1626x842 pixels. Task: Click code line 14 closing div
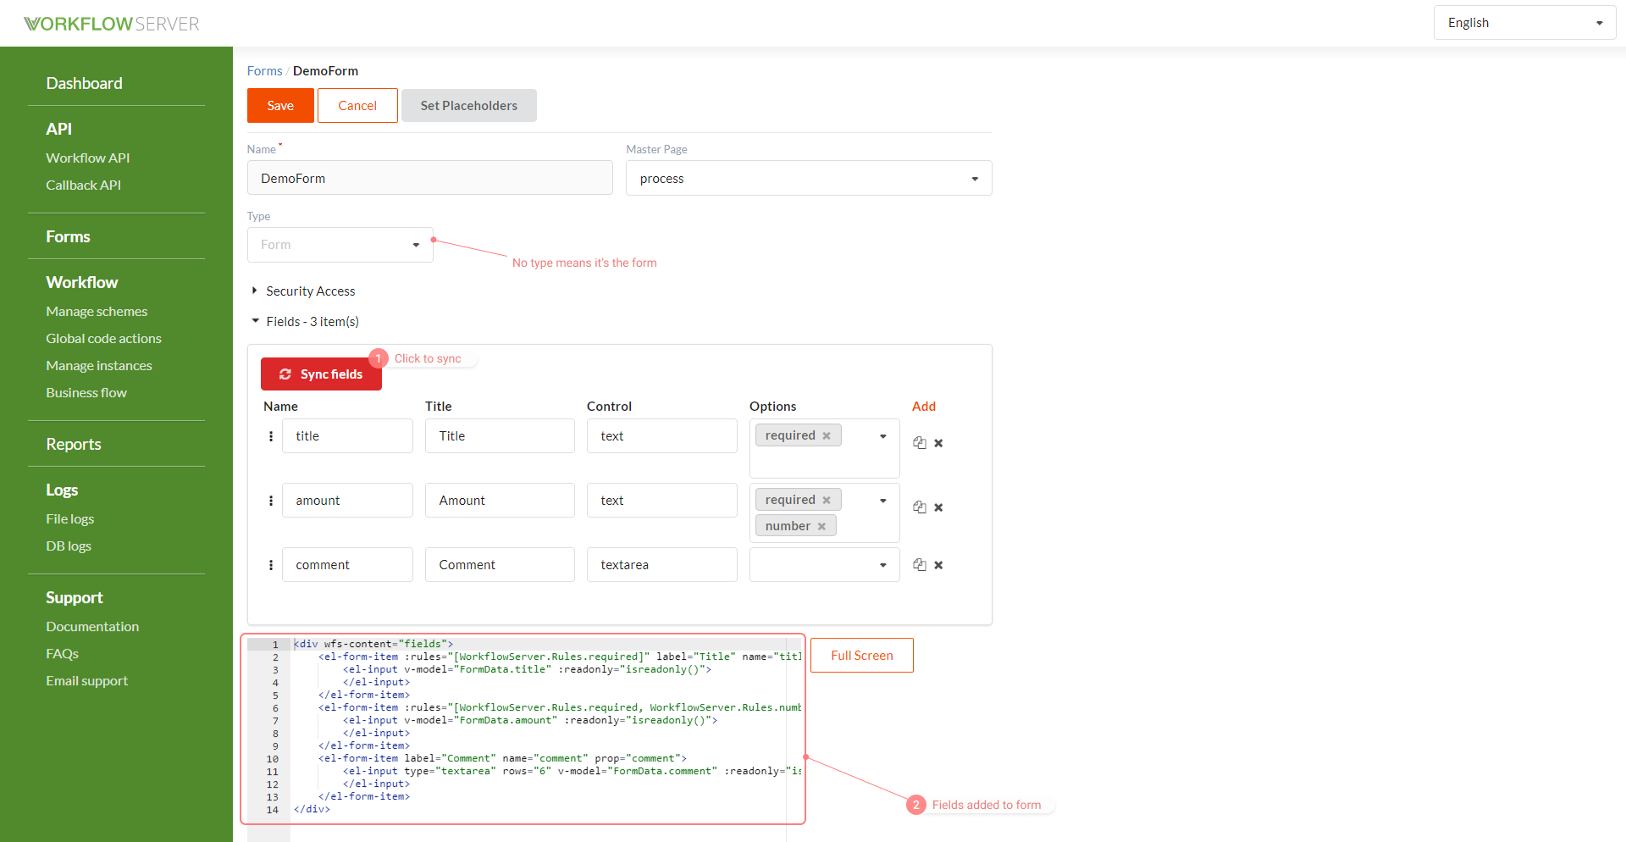312,809
